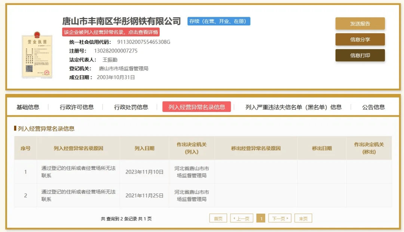
Task: Click the 移出日期 column header
Action: [322, 148]
